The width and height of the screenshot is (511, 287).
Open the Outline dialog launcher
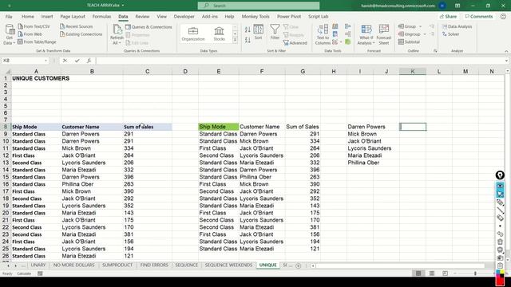(435, 51)
